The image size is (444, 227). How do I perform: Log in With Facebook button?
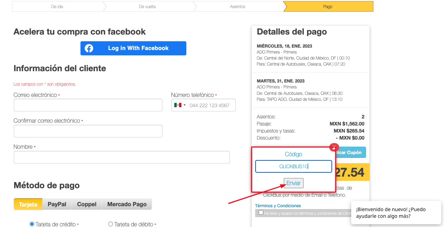coord(133,48)
